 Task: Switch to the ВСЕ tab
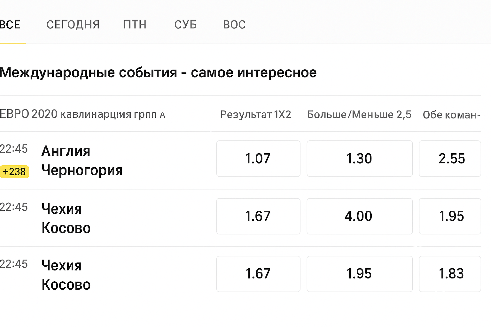(10, 25)
